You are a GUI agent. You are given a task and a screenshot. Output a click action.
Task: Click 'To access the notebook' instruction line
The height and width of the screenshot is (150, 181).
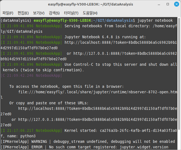[x=66, y=87]
